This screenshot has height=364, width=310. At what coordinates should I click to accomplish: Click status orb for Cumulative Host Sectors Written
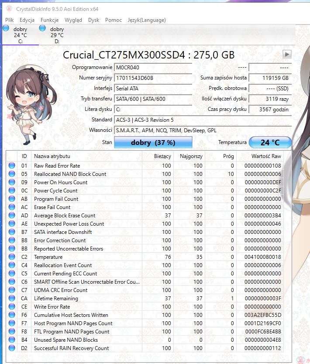[x=12, y=315]
